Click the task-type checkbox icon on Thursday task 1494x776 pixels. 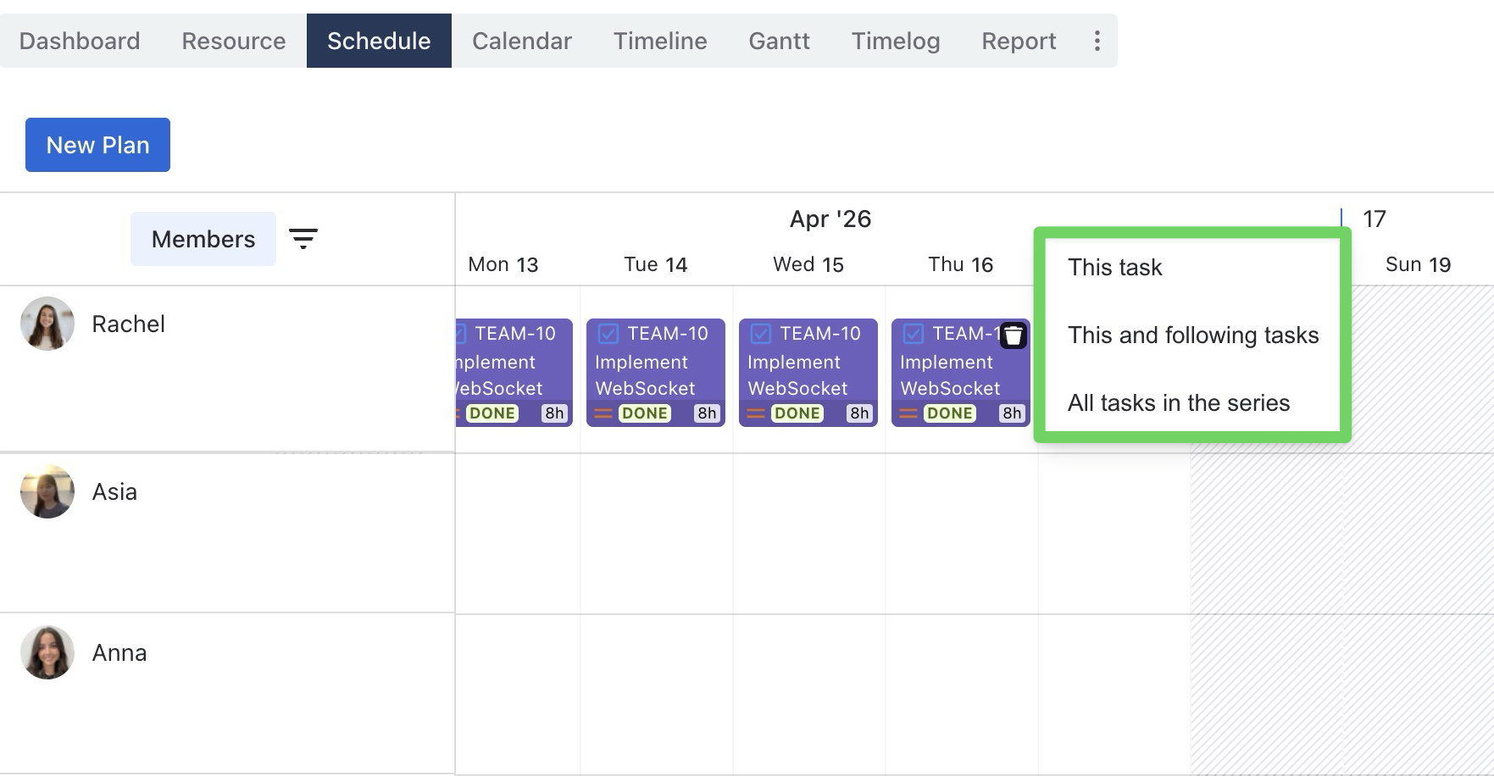pyautogui.click(x=914, y=334)
